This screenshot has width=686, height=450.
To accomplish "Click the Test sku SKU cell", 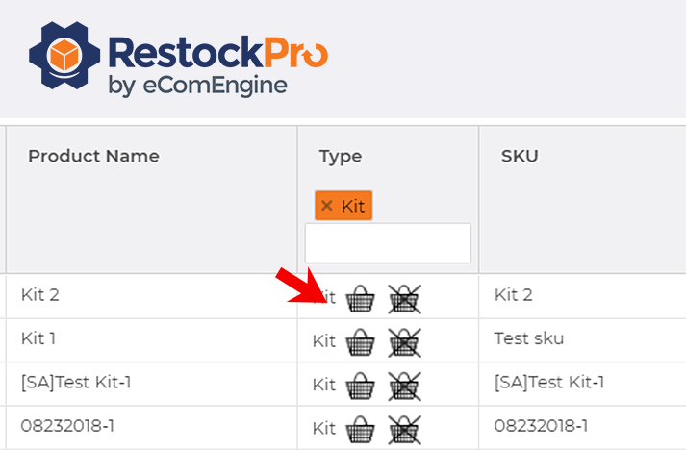I will [529, 338].
